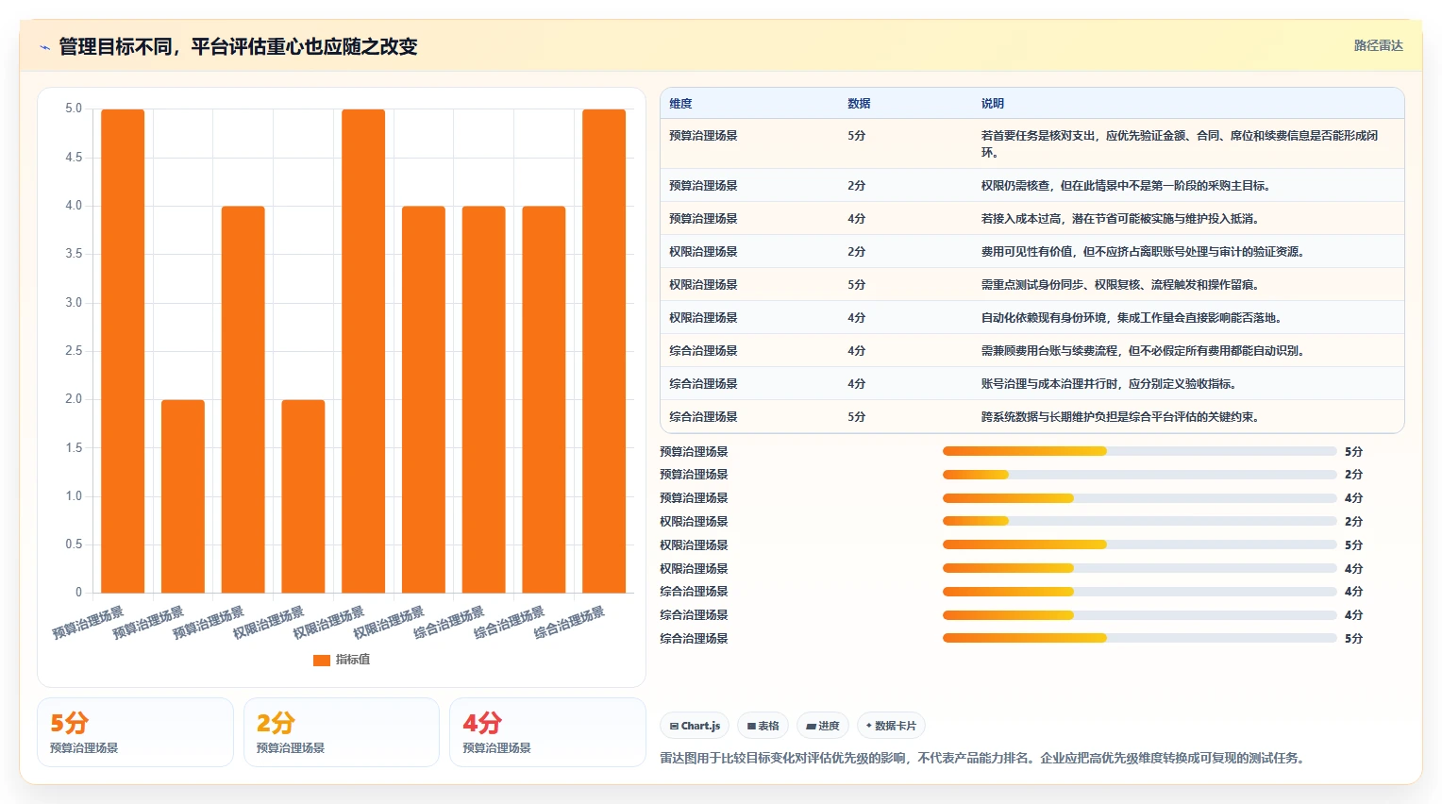
Task: Select the 数据卡片 chip
Action: (x=891, y=726)
